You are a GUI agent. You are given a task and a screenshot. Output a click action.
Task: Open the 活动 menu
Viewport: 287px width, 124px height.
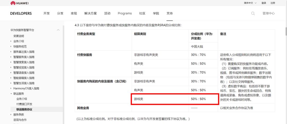[107, 13]
